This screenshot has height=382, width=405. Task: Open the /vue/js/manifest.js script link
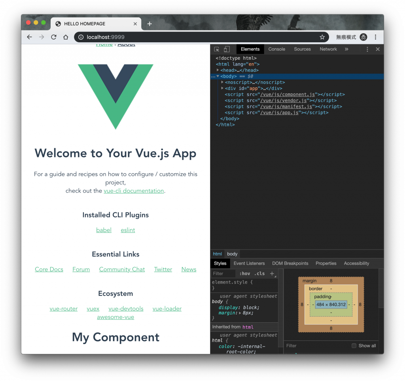point(286,106)
